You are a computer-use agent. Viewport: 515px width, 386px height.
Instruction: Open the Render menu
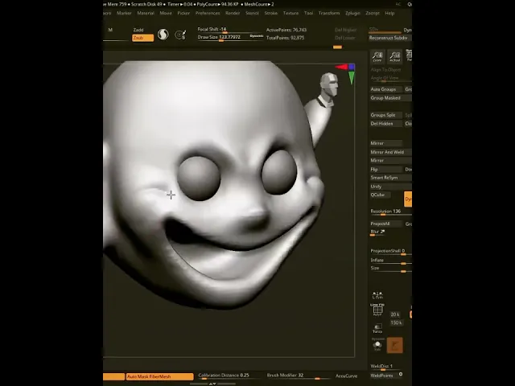click(x=233, y=13)
